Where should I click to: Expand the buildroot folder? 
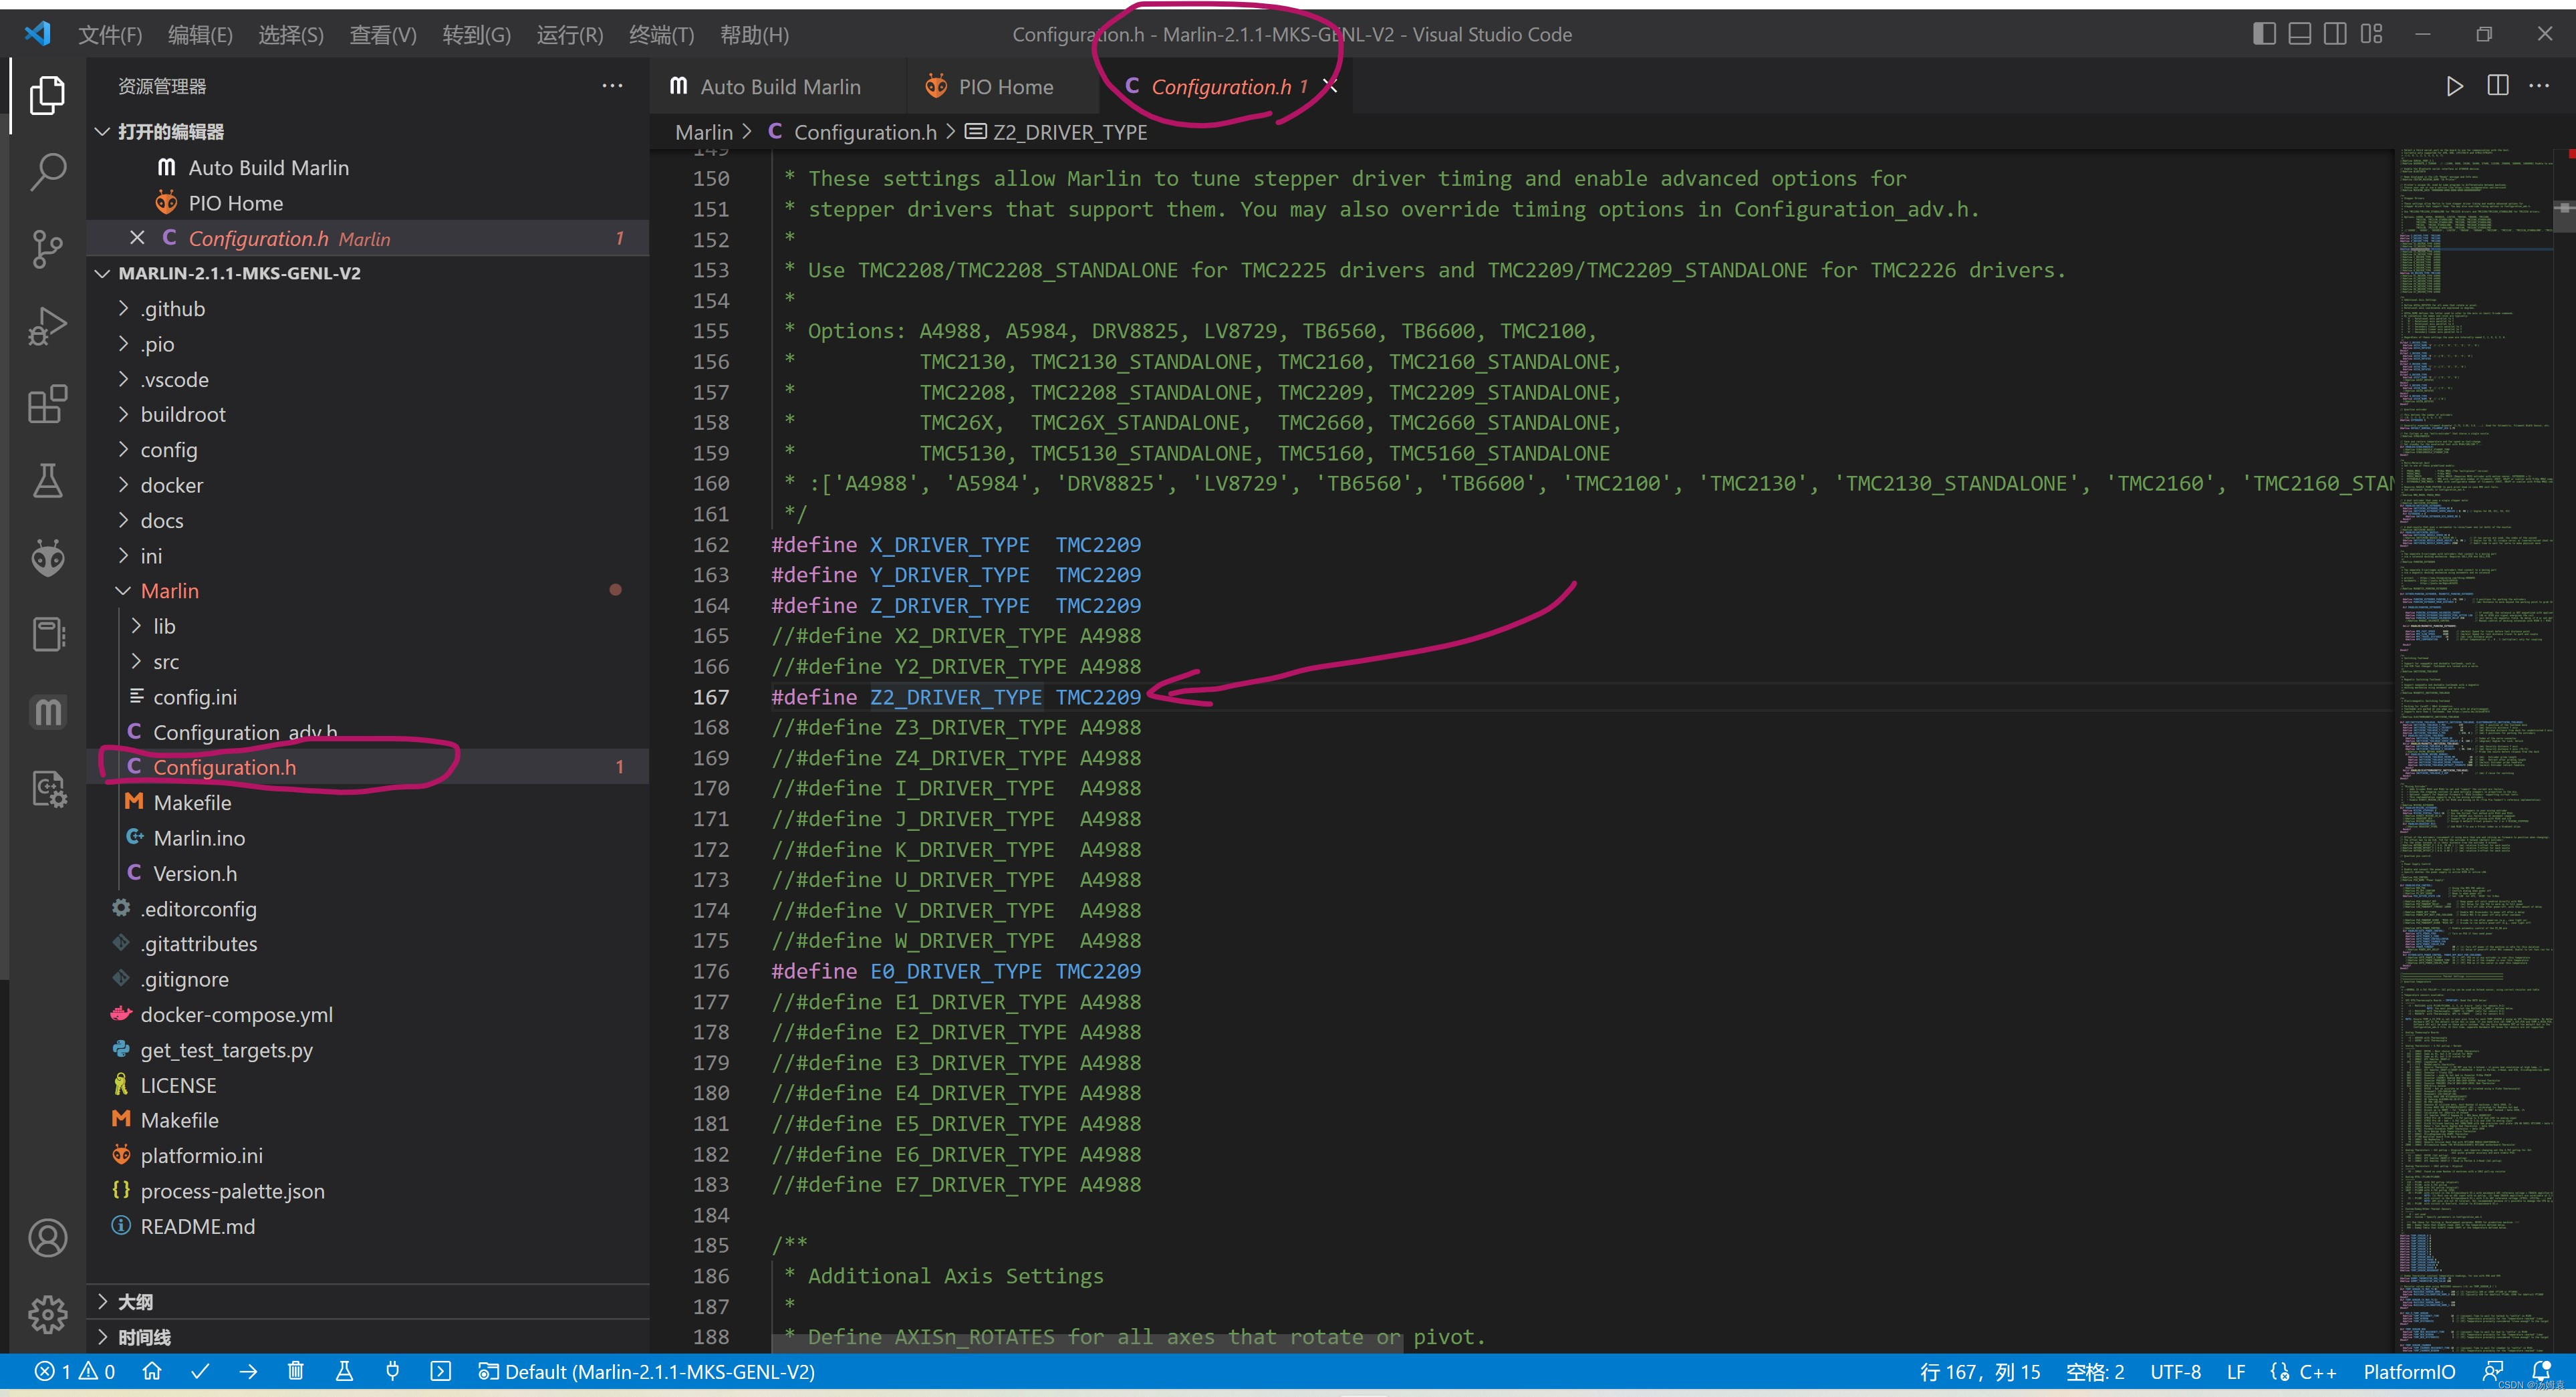123,414
